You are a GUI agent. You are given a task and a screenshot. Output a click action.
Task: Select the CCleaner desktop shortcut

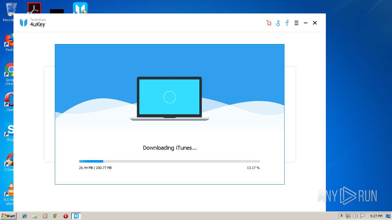[9, 162]
